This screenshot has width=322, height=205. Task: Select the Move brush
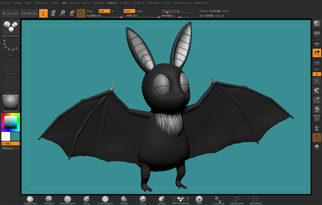[x=86, y=200]
